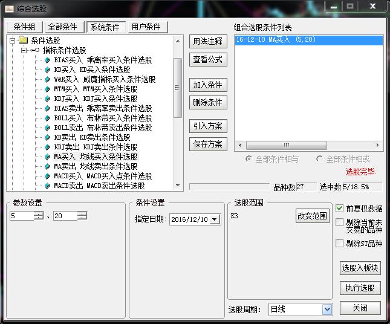Click the diamond icon beside BOLL卖出 row
Viewport: 390px width, 324px height.
coord(47,128)
